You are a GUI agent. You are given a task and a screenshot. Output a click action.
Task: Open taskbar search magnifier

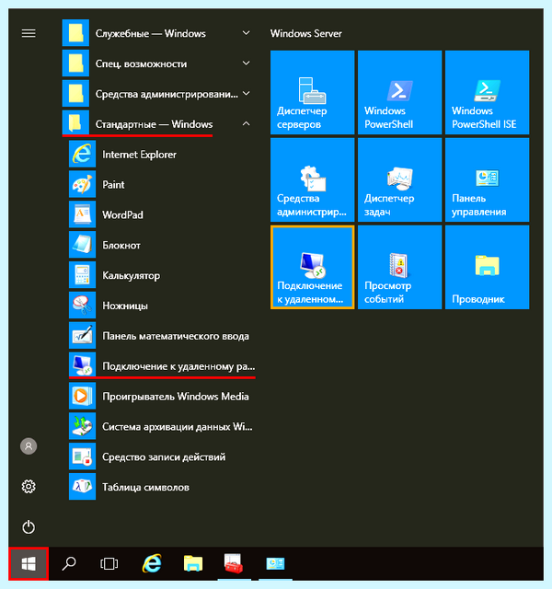(x=69, y=564)
